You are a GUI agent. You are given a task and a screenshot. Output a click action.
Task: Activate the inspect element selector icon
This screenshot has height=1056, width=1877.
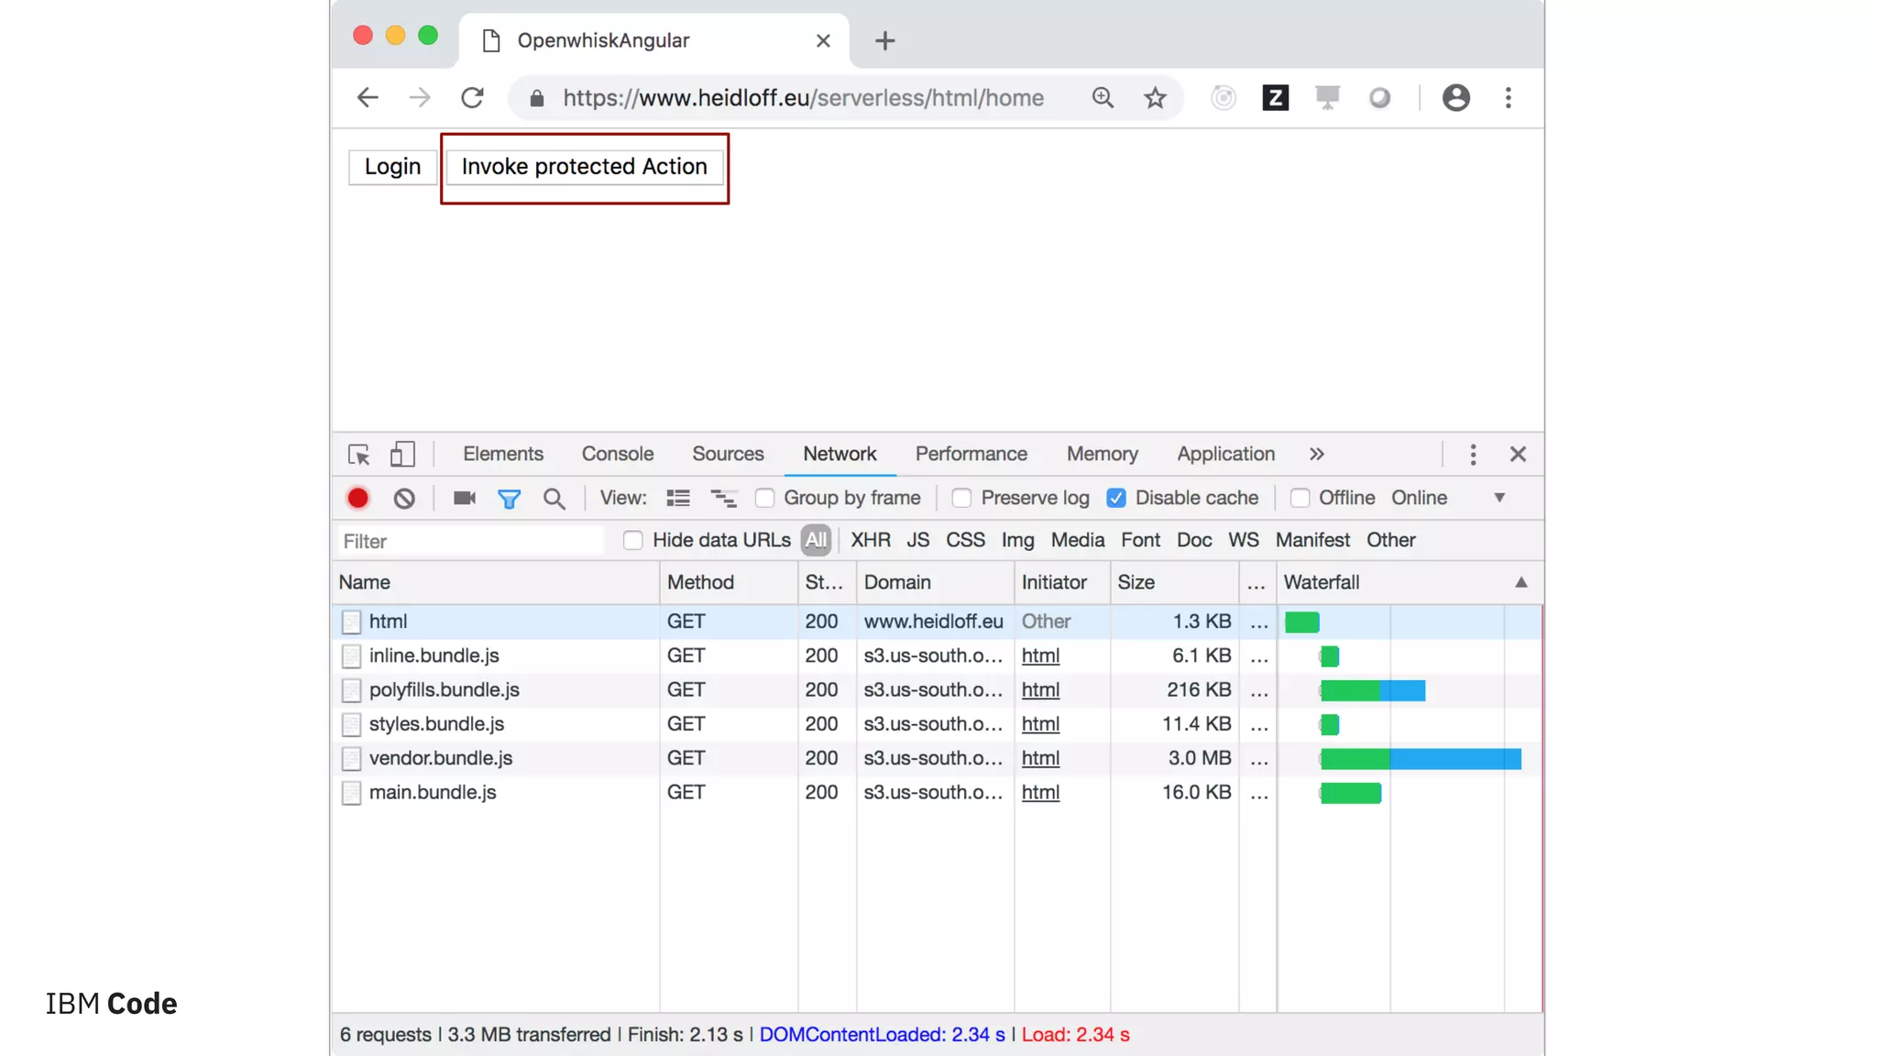point(358,455)
